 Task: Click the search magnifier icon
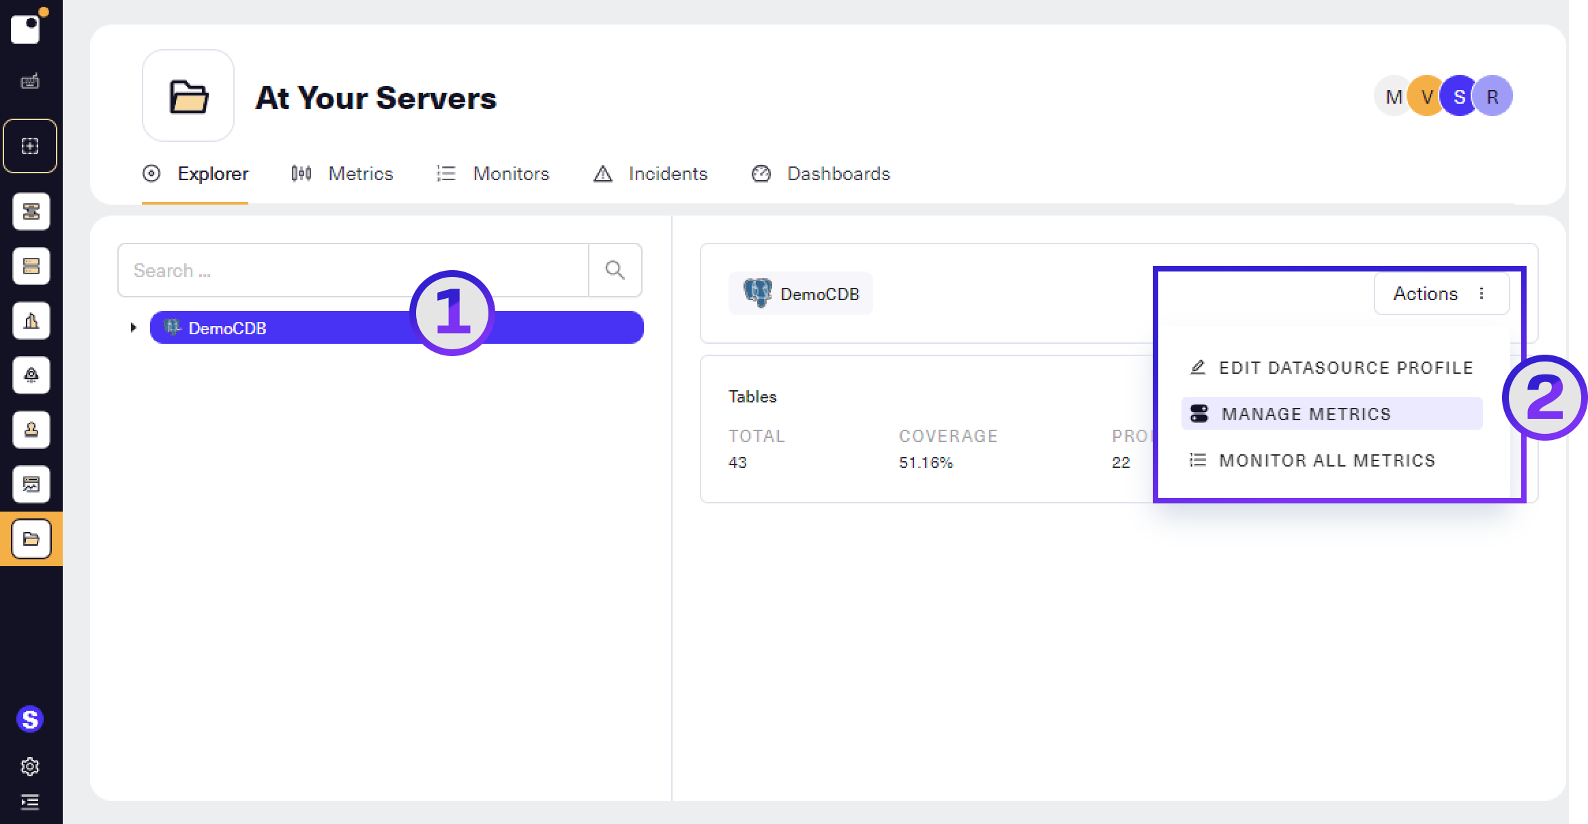pos(615,270)
